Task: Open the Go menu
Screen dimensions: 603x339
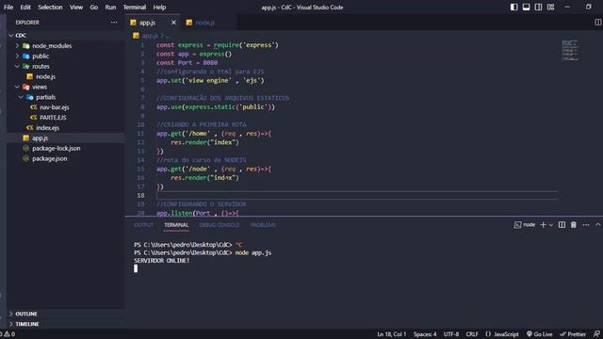Action: coord(94,7)
